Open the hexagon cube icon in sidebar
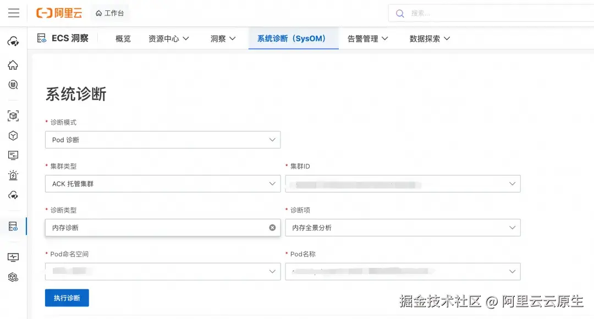This screenshot has width=594, height=319. point(13,136)
